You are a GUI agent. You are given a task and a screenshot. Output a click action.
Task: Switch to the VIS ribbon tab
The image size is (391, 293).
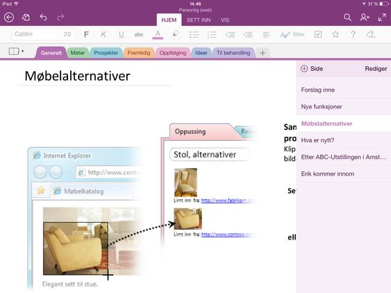(225, 20)
